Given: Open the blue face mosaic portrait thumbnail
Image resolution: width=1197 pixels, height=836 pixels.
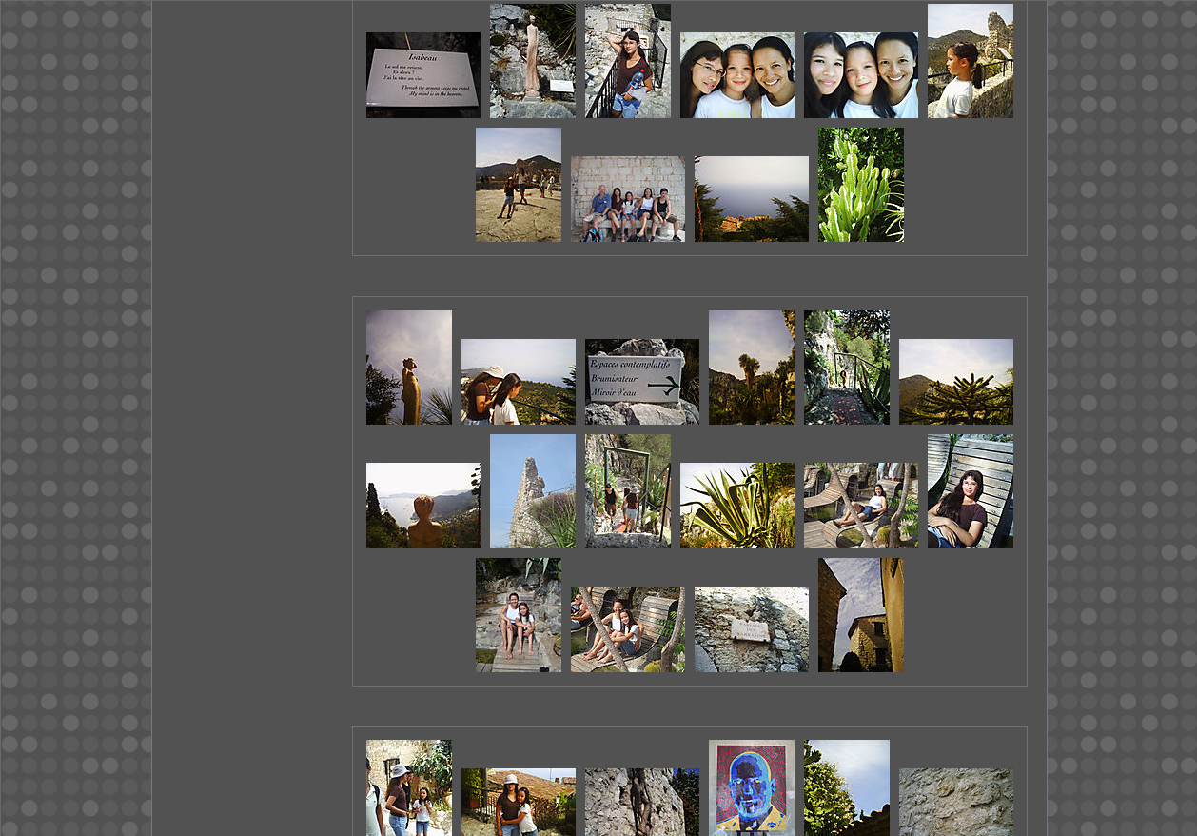Looking at the screenshot, I should pyautogui.click(x=751, y=787).
